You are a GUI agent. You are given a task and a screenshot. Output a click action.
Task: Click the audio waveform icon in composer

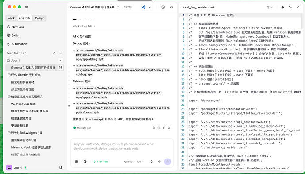pyautogui.click(x=160, y=162)
